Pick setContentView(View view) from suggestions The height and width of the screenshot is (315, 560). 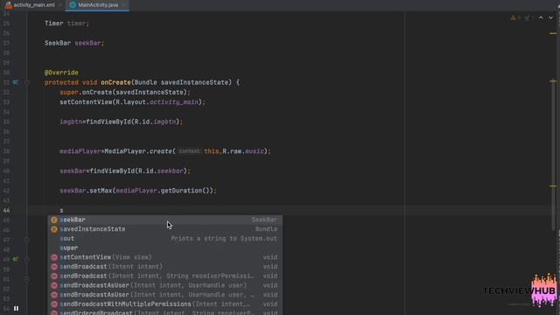(165, 257)
